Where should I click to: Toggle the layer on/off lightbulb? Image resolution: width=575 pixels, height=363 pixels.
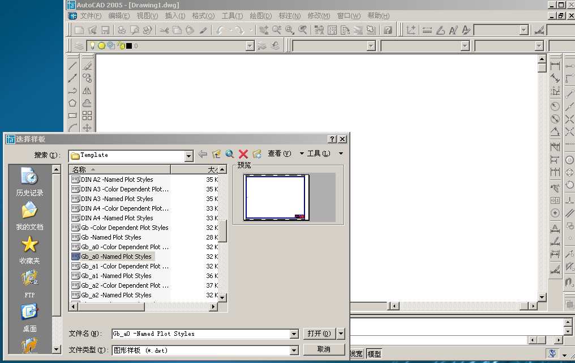(x=92, y=45)
